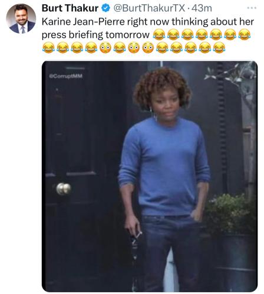Open the attached GIF media

point(150,176)
